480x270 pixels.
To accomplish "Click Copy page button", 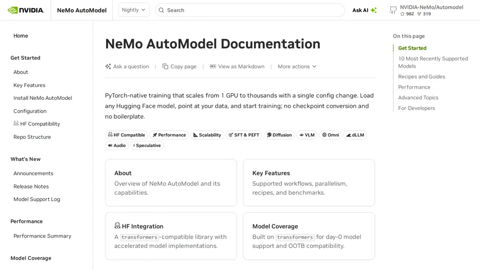I will [179, 67].
